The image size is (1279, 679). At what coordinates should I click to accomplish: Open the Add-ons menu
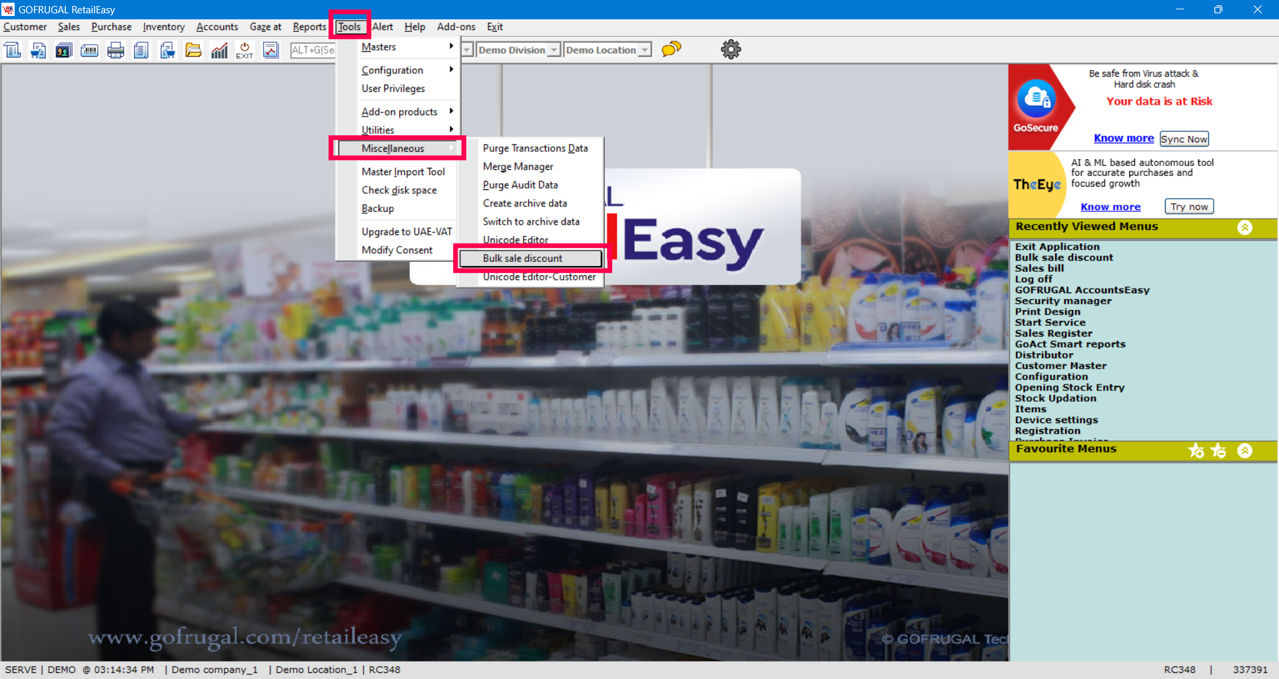(x=456, y=27)
